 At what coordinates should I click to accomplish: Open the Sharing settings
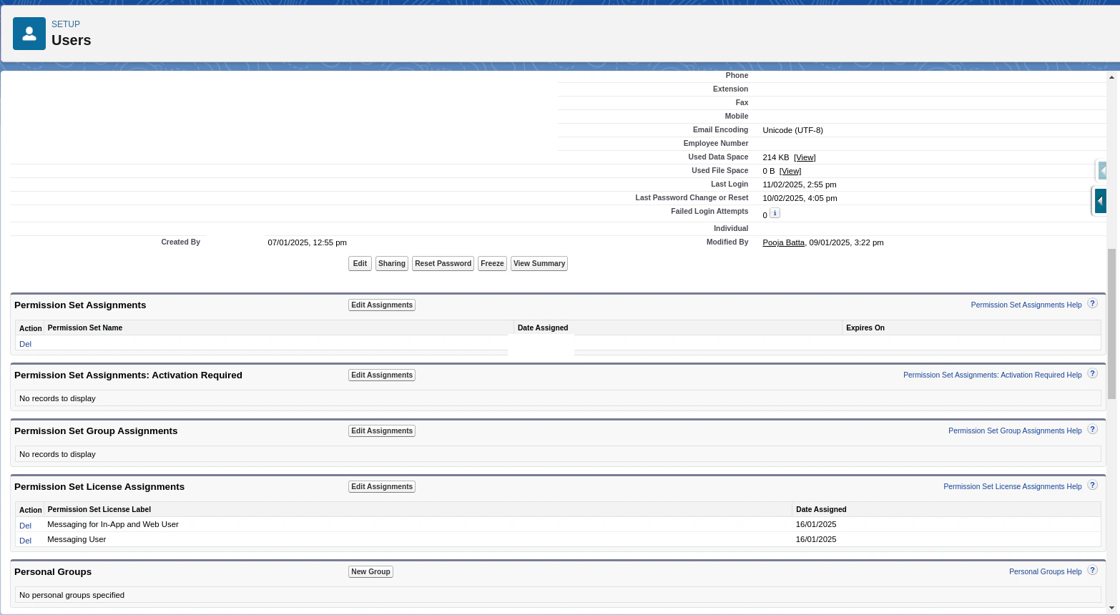(x=392, y=263)
